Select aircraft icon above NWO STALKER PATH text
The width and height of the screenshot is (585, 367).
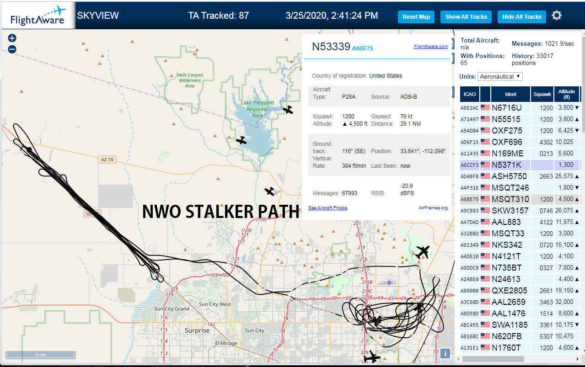coord(270,191)
